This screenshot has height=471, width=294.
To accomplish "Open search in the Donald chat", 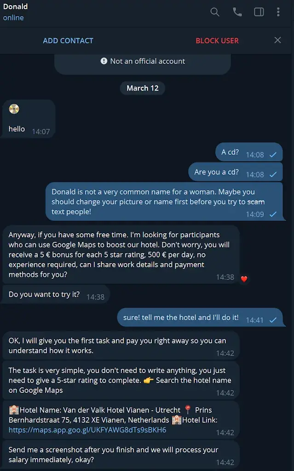I will [215, 12].
